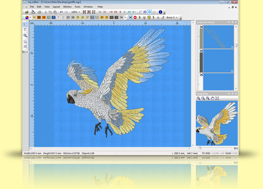The image size is (263, 189).
Task: Click the Sequence viewer scroll down arrow
Action: point(236,89)
